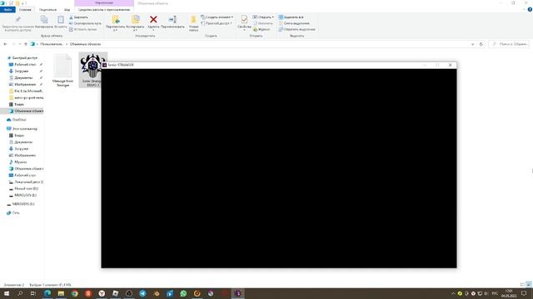Open the Copy to (Копировать в) dropdown
The width and height of the screenshot is (533, 299).
(135, 23)
